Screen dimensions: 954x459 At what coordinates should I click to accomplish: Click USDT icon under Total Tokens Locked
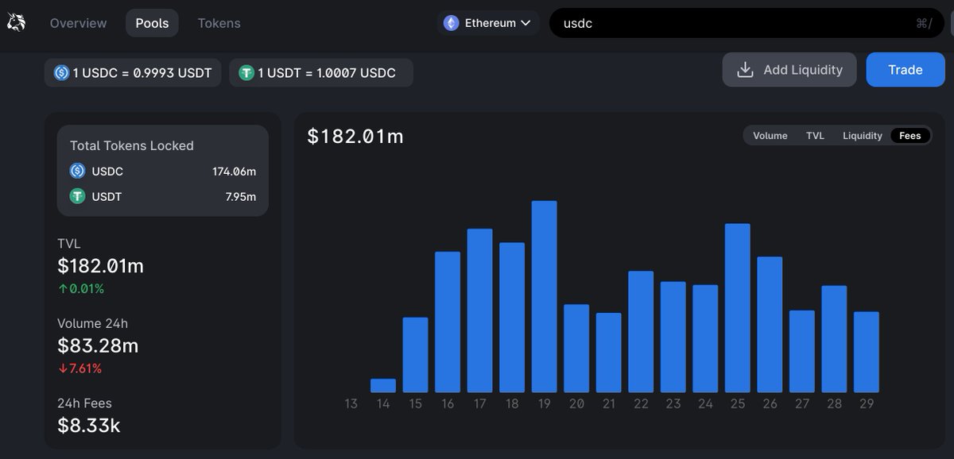click(77, 196)
